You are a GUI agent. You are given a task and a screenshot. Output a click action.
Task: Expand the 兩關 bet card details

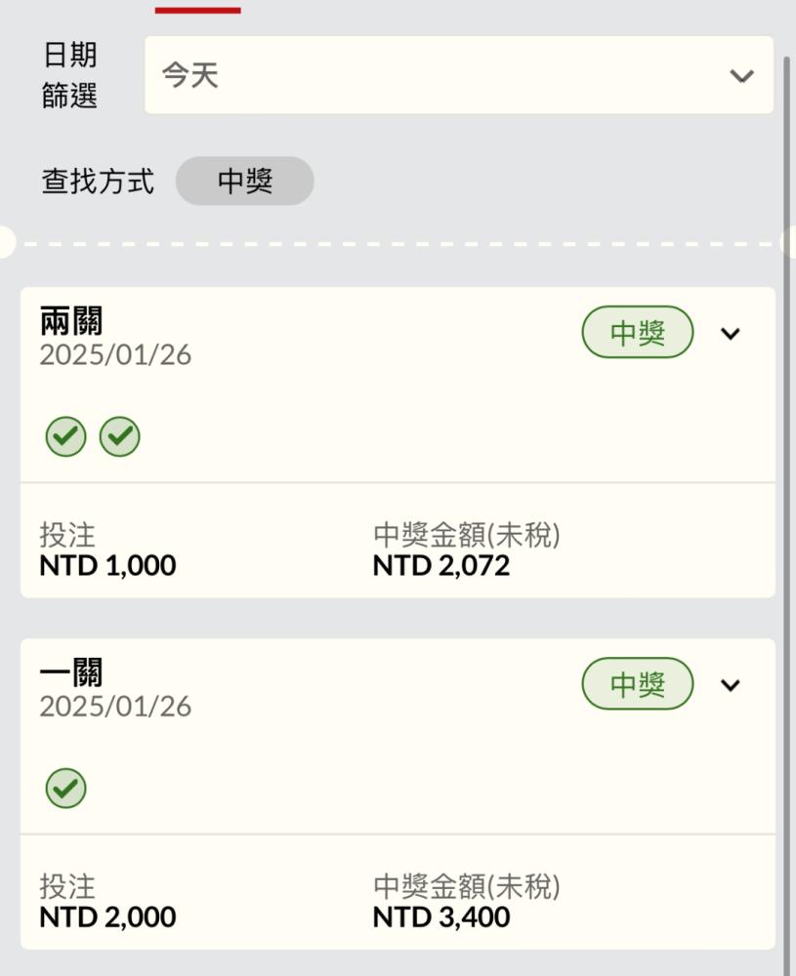coord(730,334)
